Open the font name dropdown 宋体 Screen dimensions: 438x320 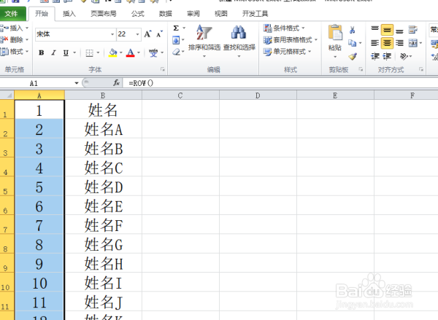(112, 34)
